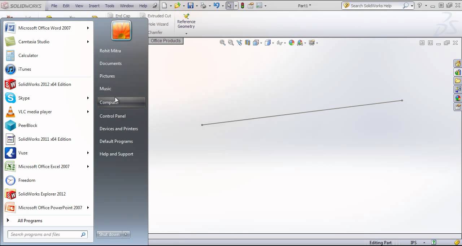Click the Apply Scene icon
The image size is (462, 246).
pyautogui.click(x=300, y=43)
